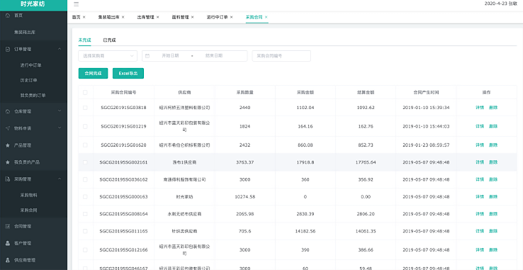
Task: Switch to the 出库管理 page tab
Action: (146, 17)
